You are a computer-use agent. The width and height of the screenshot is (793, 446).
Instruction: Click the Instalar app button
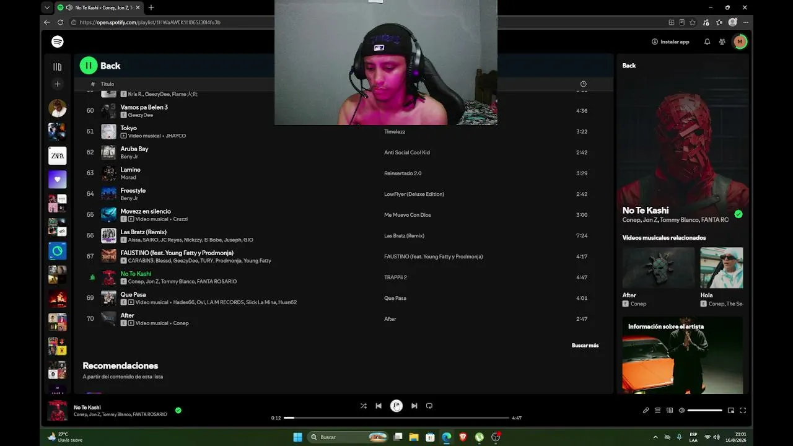670,42
